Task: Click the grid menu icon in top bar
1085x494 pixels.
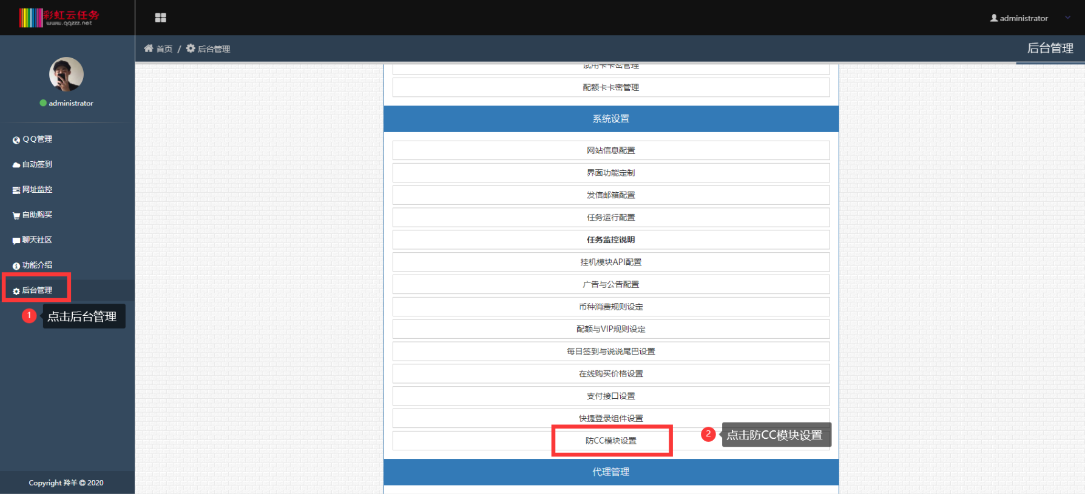Action: 160,18
